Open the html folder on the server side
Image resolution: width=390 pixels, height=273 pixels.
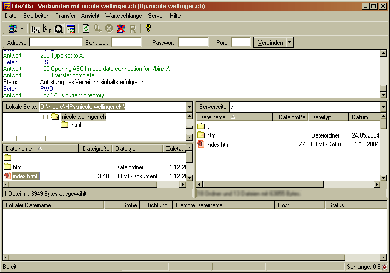211,135
